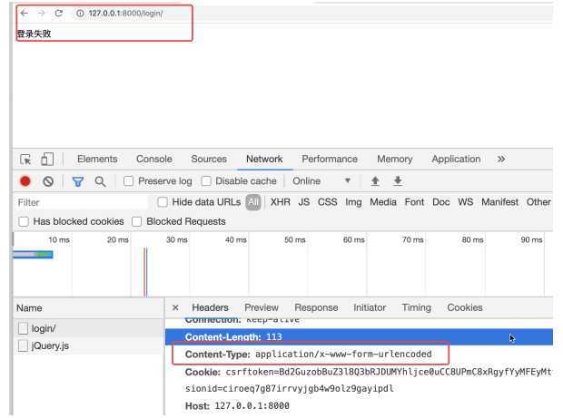Activate the inspect element picker

pyautogui.click(x=25, y=159)
